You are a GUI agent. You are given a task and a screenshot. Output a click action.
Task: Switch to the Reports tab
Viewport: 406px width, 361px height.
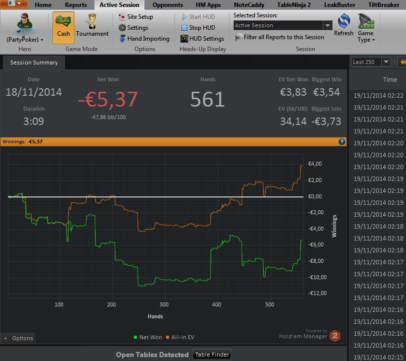76,4
